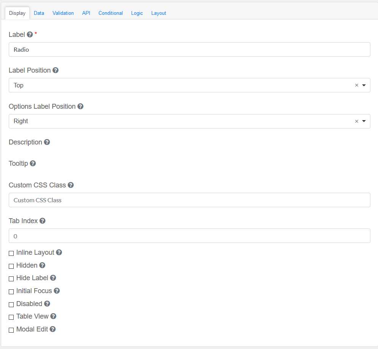Clear the Label Position Top selection
Viewport: 378px width, 349px height.
(x=356, y=86)
